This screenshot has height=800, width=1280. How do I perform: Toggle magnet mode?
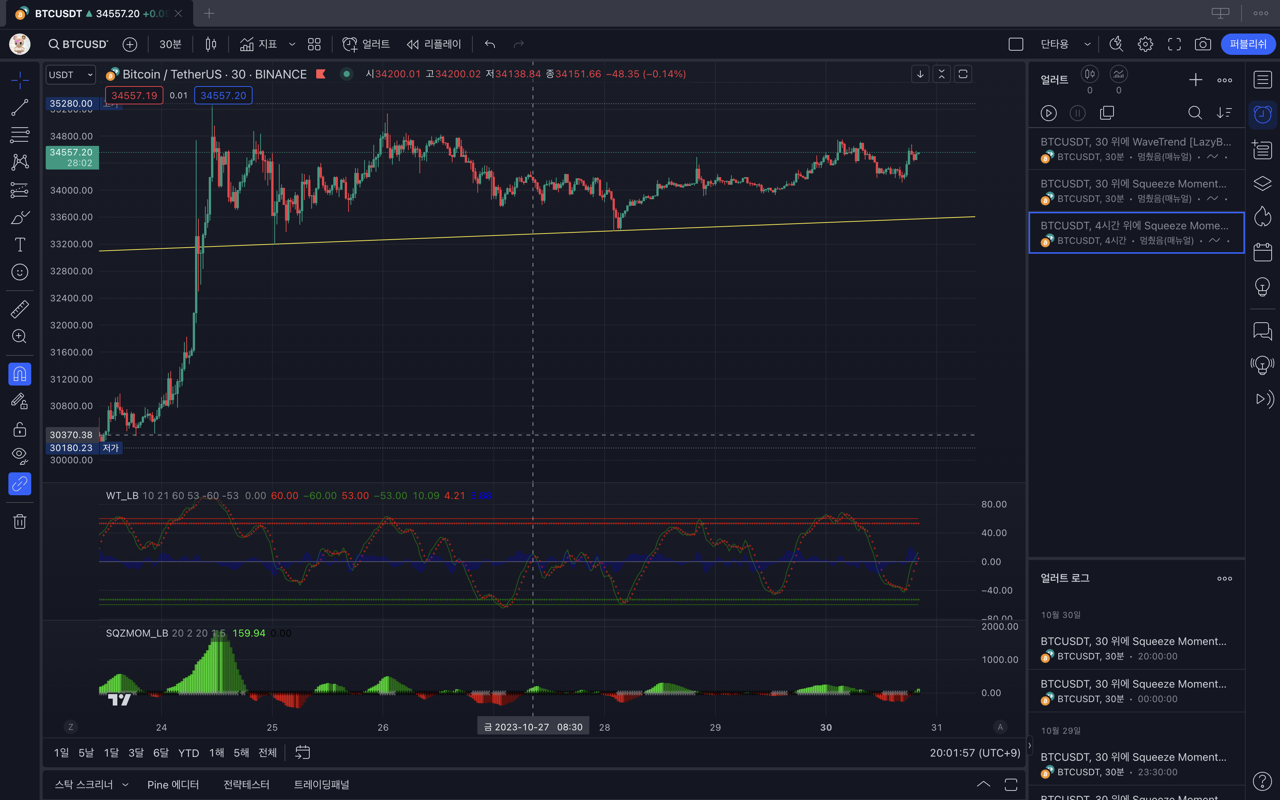click(19, 374)
